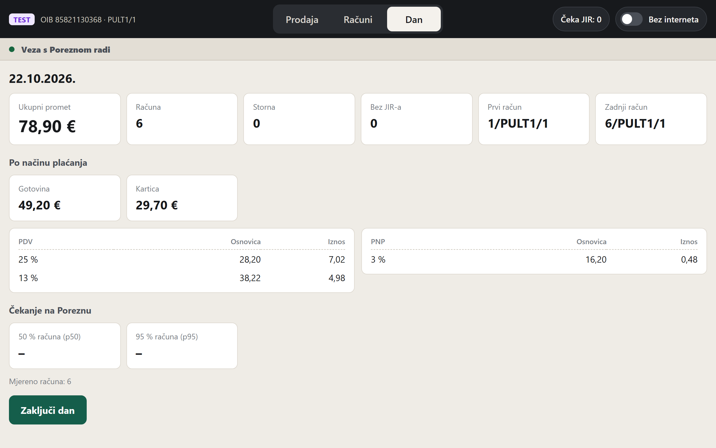716x448 pixels.
Task: Toggle the Bez interneta switch
Action: pos(631,19)
